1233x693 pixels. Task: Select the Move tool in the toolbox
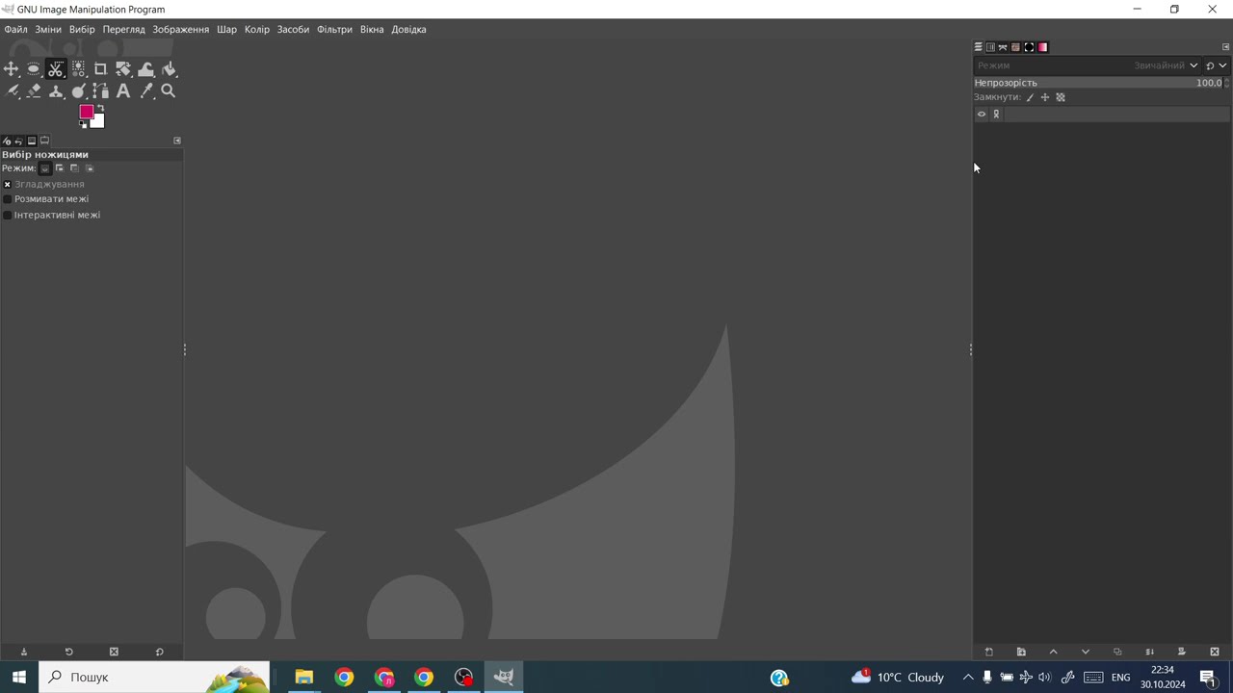(12, 69)
